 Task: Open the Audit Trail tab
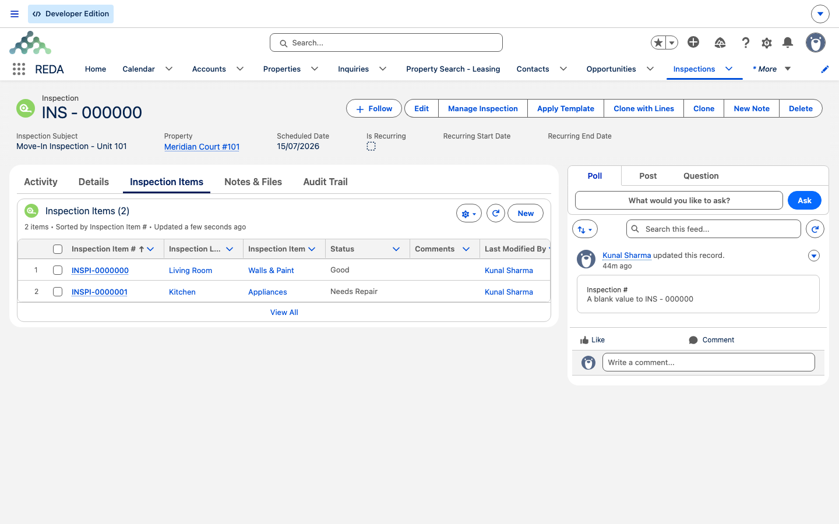(x=325, y=182)
